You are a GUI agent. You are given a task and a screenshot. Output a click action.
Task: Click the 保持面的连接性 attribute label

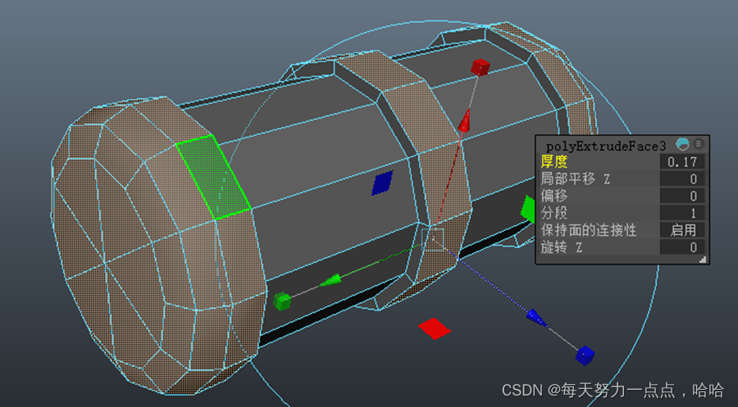(x=588, y=230)
